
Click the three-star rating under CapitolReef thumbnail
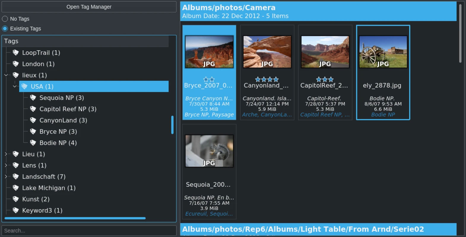(x=325, y=79)
